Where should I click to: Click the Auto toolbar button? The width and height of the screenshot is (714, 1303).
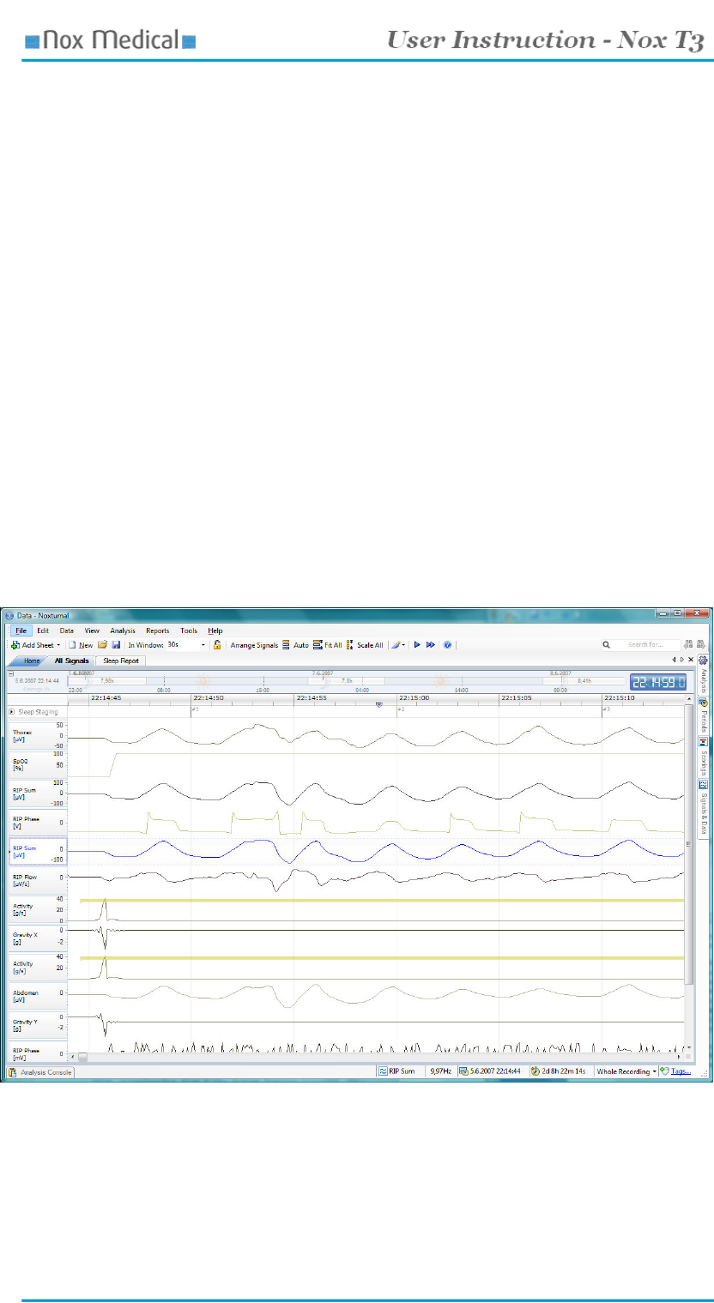tap(295, 644)
